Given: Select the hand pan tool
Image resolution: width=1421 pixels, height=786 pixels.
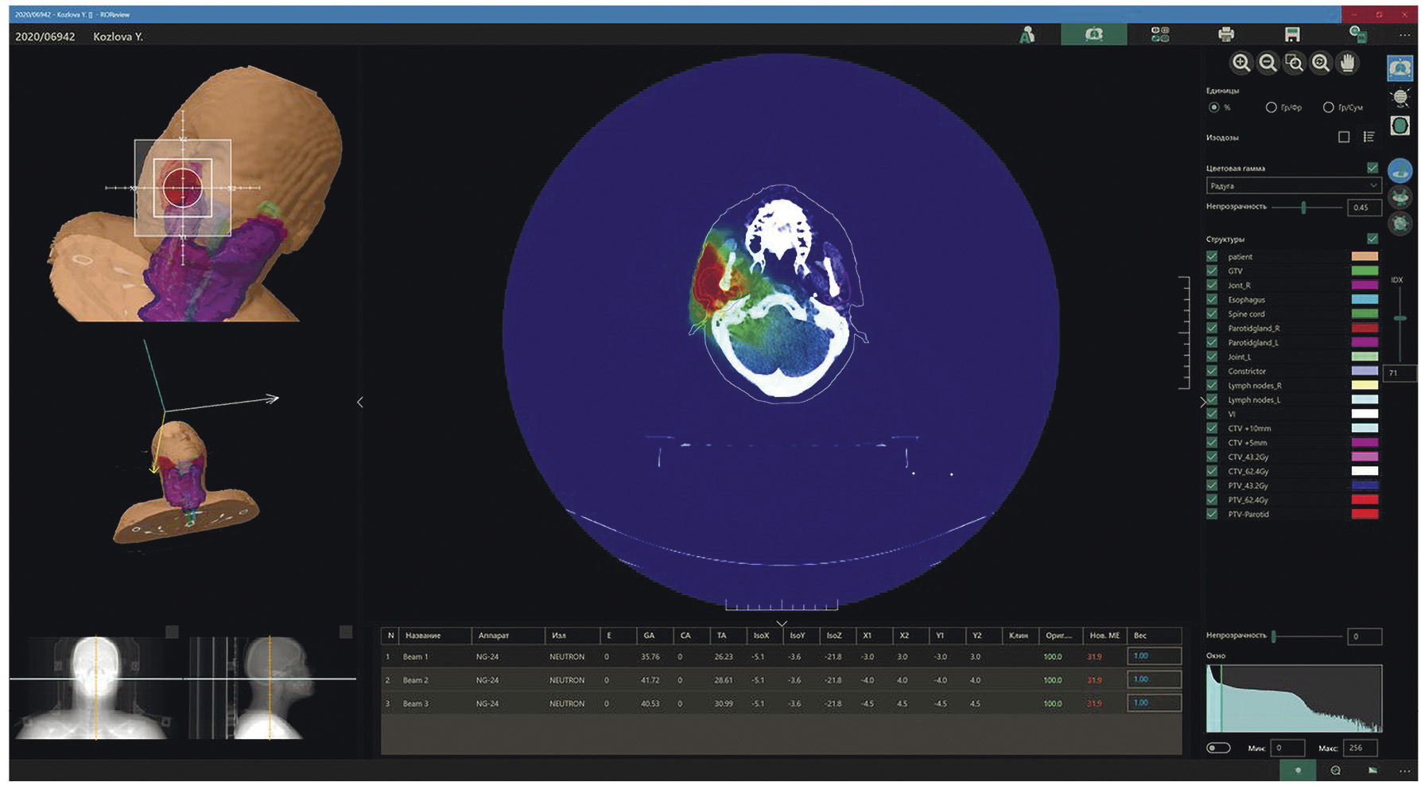Looking at the screenshot, I should tap(1347, 64).
